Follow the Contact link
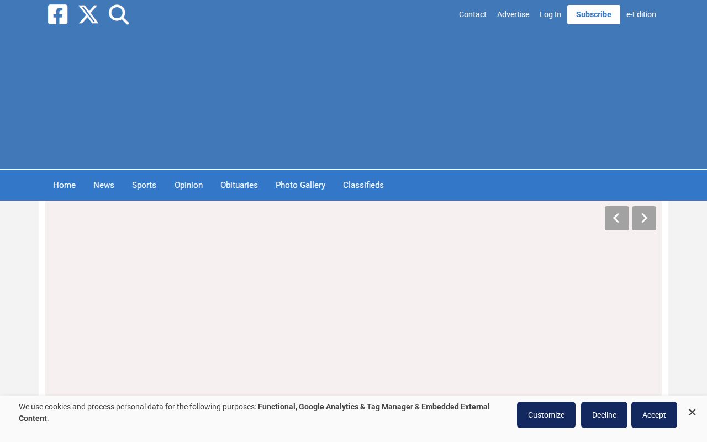Viewport: 707px width, 442px height. click(473, 14)
